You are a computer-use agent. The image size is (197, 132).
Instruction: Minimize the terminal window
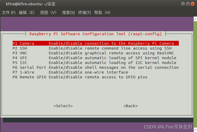click(x=183, y=4)
